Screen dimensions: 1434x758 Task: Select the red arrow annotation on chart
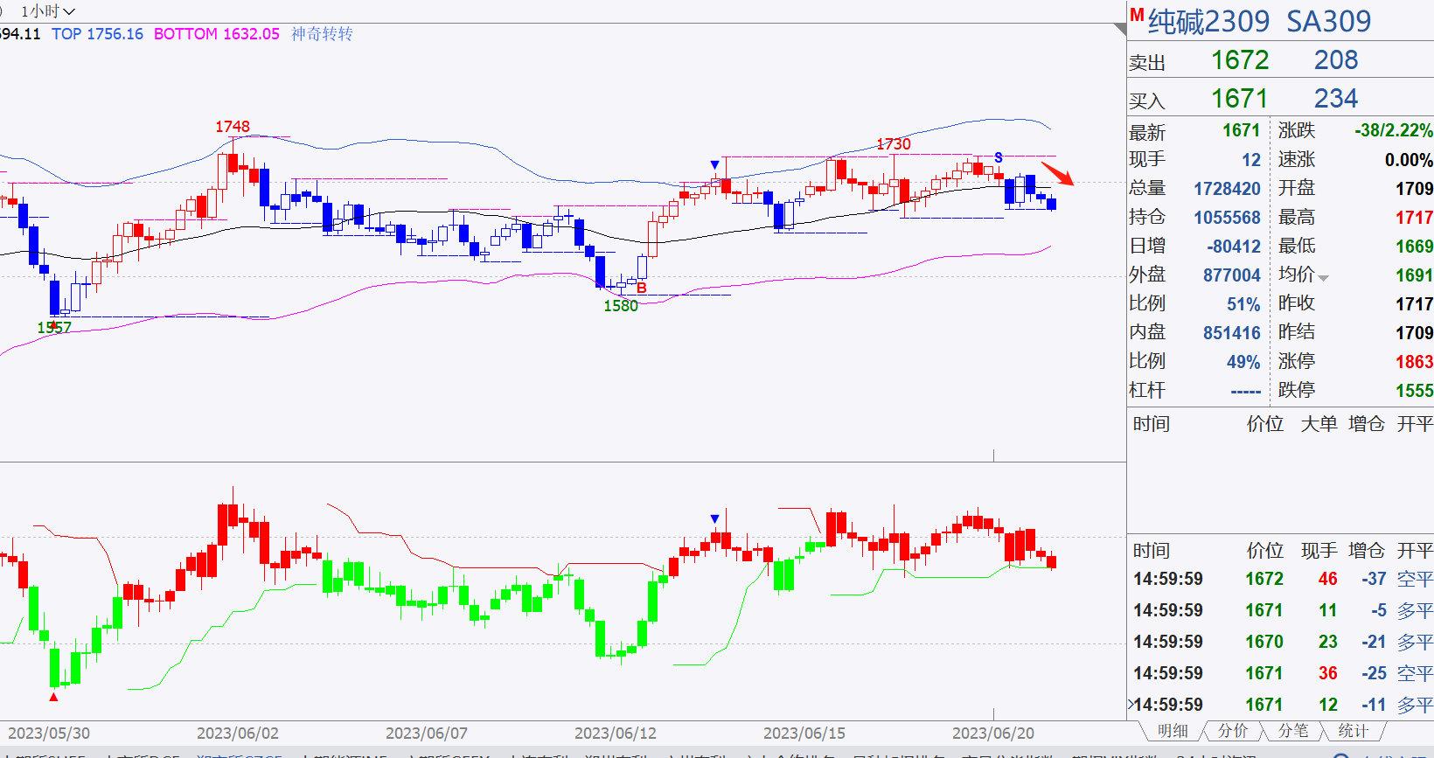pyautogui.click(x=1057, y=173)
